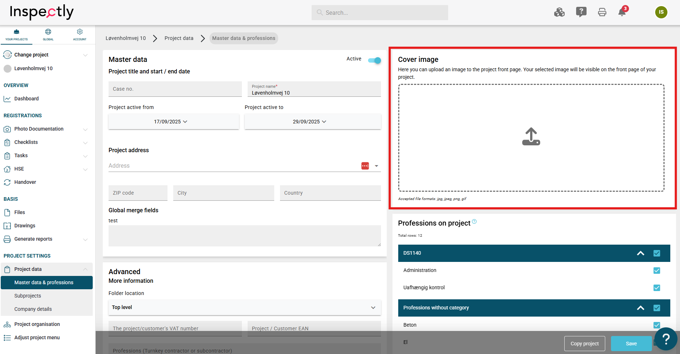
Task: Uncheck the Administration profession checkbox
Action: tap(657, 271)
